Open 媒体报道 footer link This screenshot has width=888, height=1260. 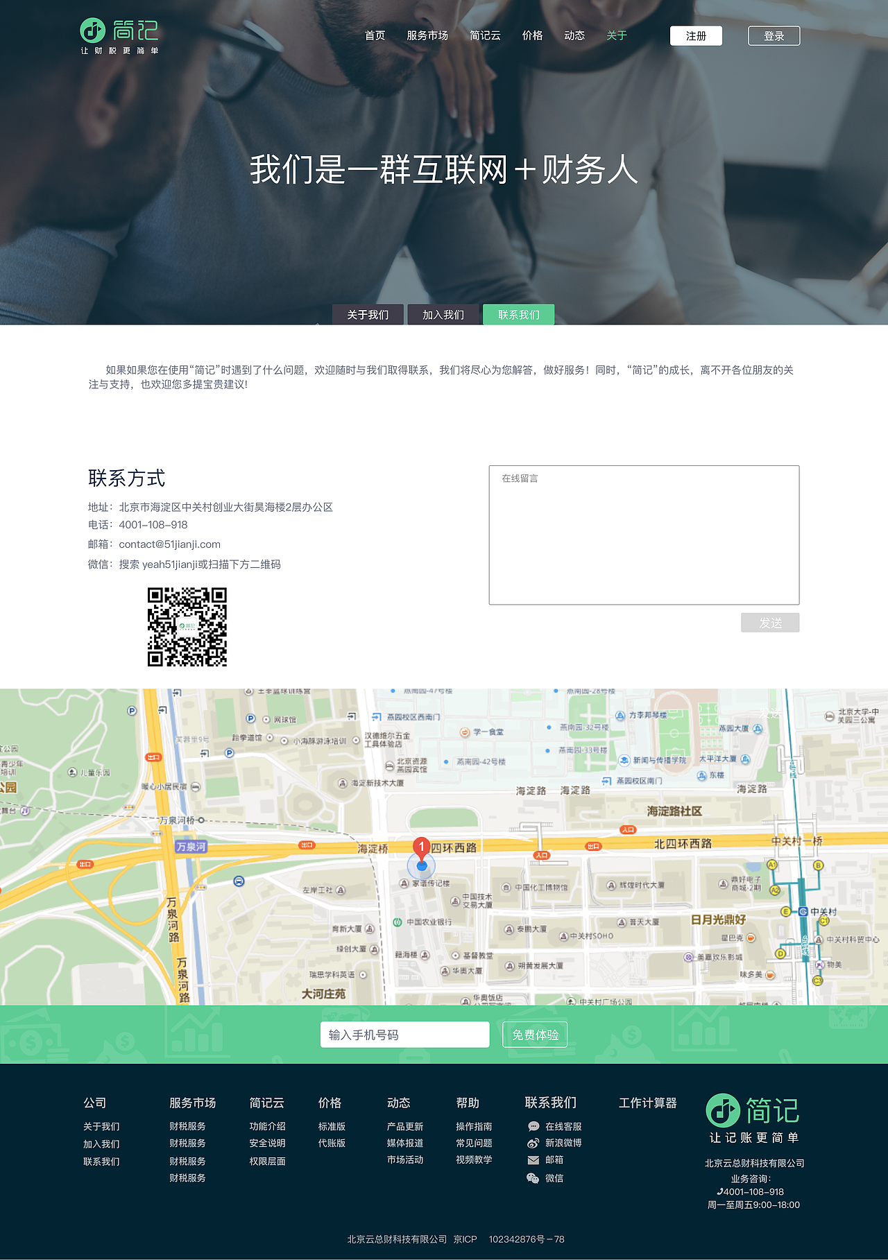pyautogui.click(x=405, y=1143)
